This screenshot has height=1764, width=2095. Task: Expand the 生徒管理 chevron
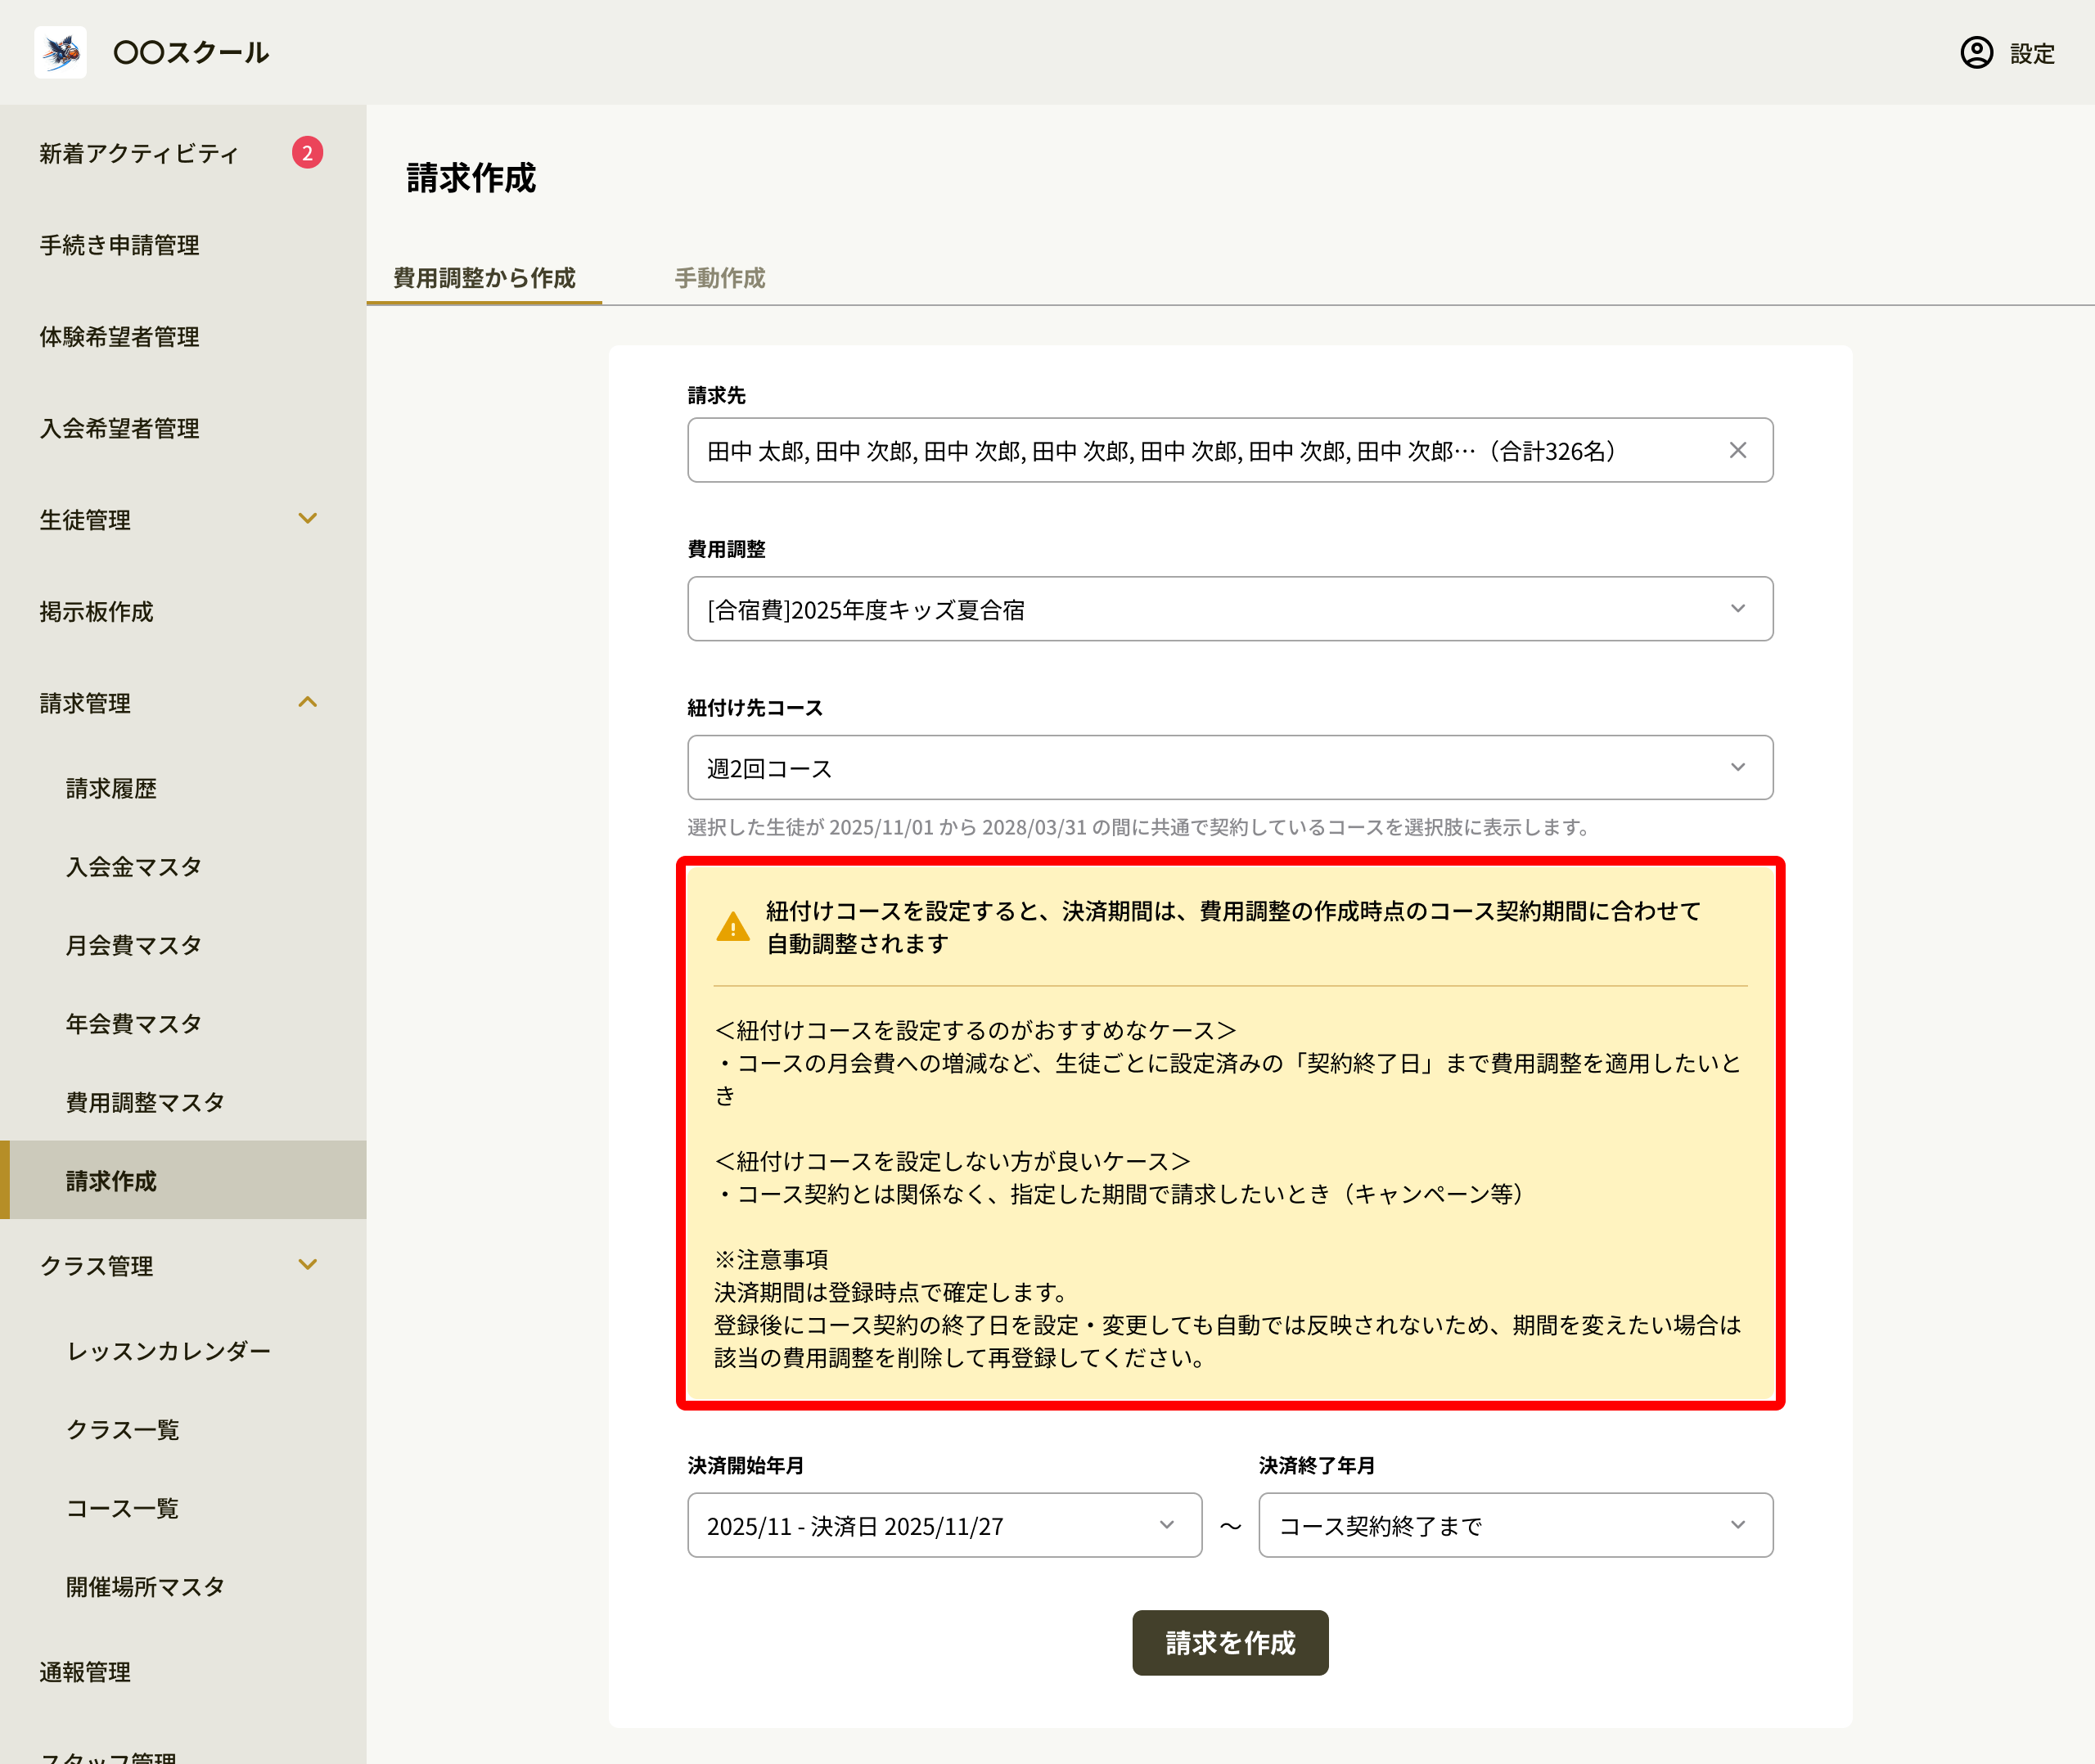point(308,518)
